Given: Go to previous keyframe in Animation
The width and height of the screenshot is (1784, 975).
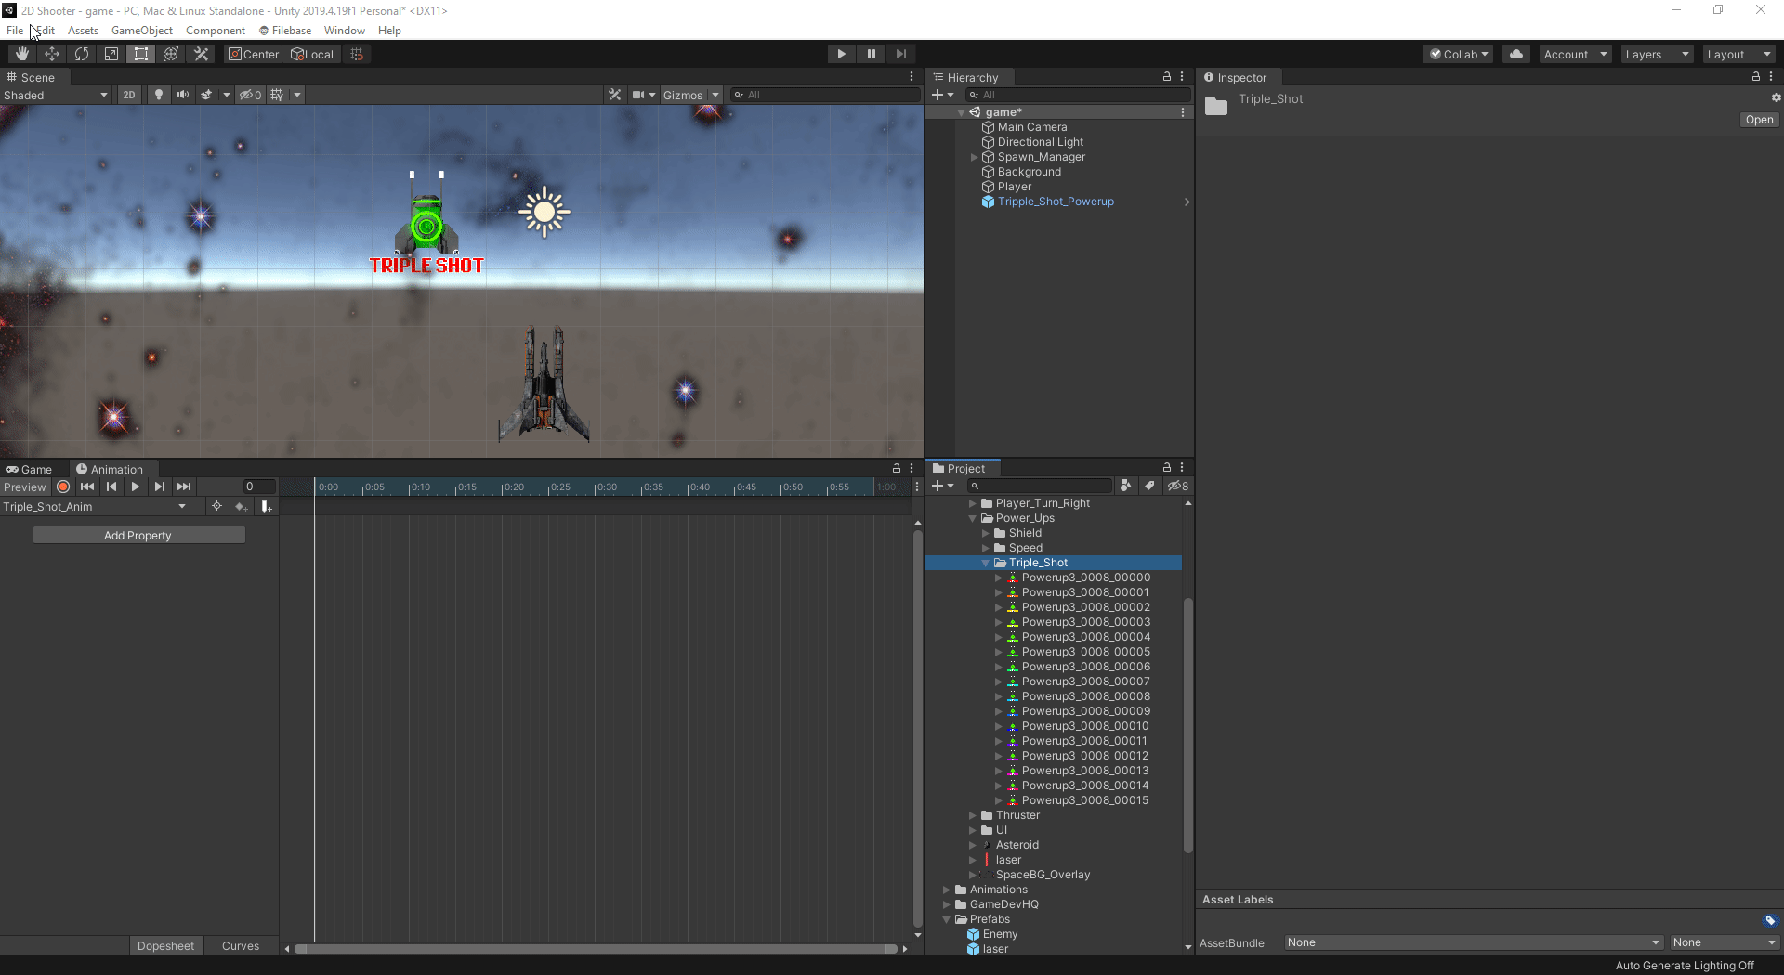Looking at the screenshot, I should click(x=111, y=487).
